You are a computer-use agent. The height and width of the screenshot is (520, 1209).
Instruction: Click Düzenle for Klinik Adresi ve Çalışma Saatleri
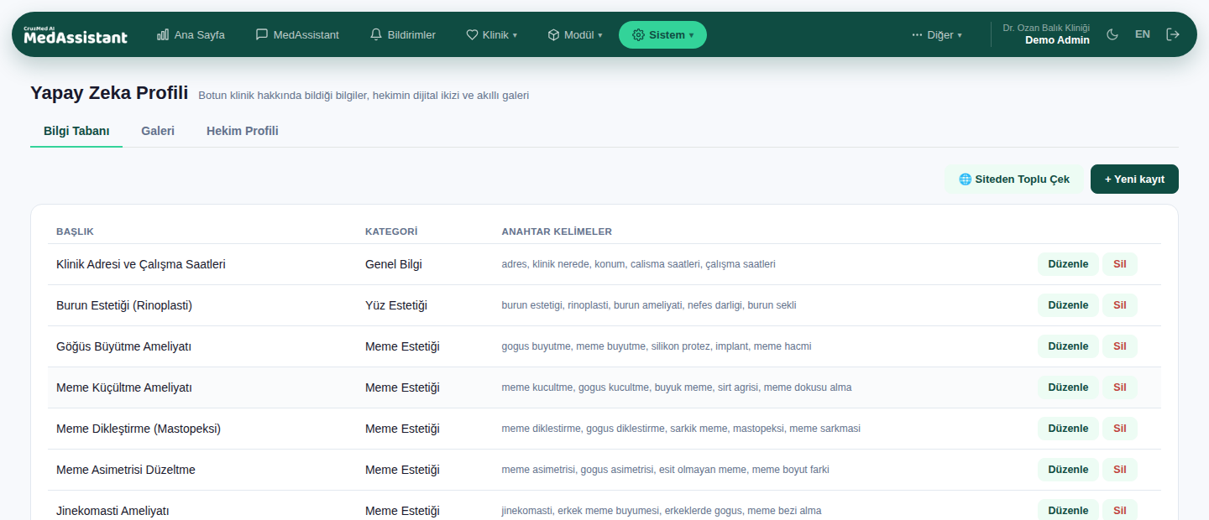tap(1068, 264)
